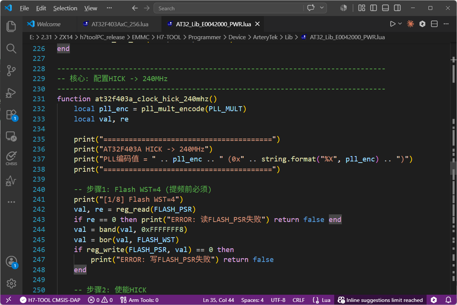Open the Edit menu
The width and height of the screenshot is (457, 305).
(x=41, y=8)
